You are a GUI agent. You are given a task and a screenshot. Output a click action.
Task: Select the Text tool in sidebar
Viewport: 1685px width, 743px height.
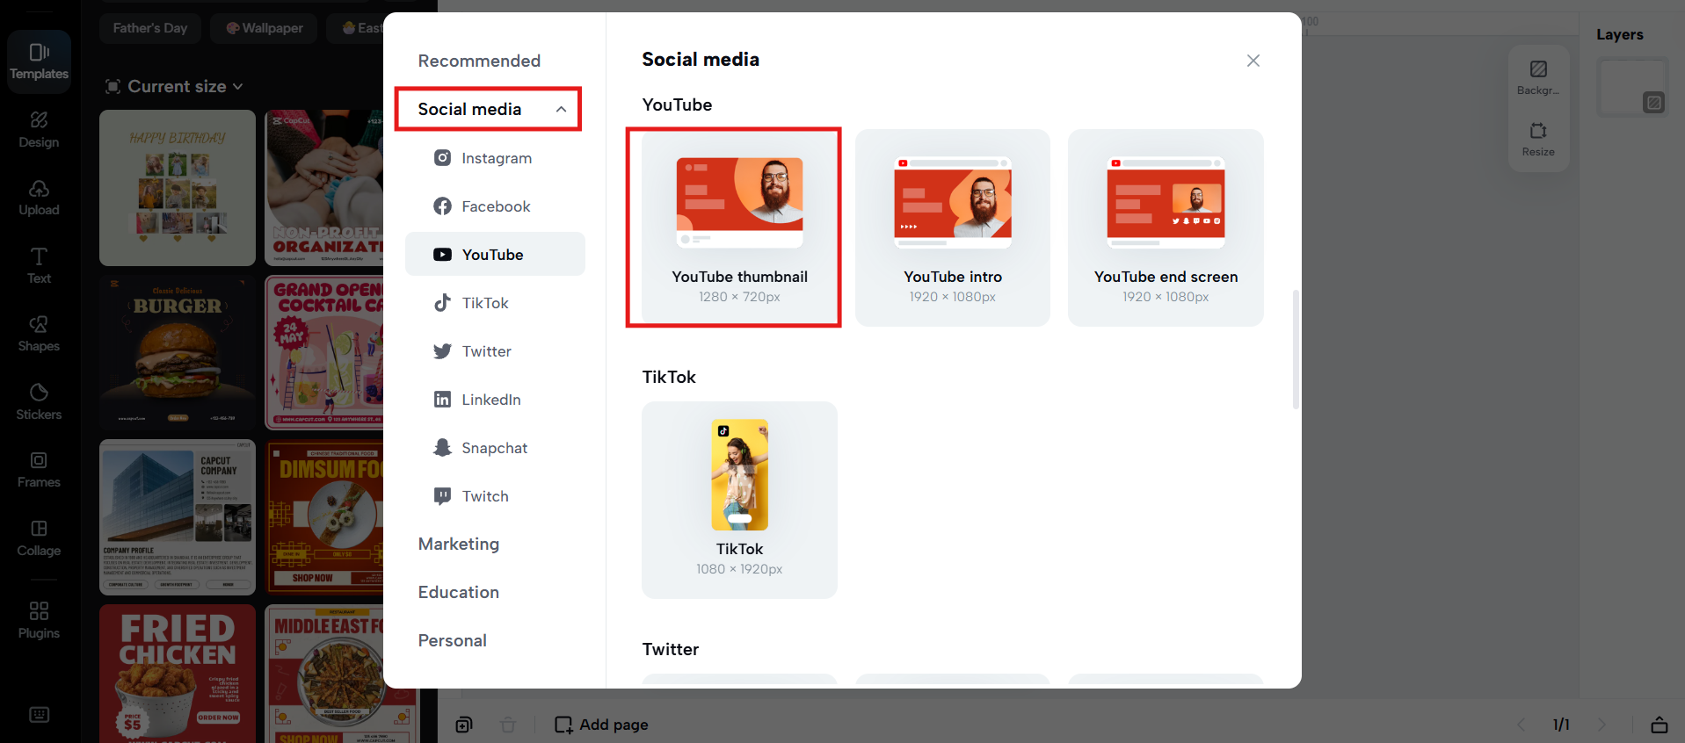click(x=39, y=266)
